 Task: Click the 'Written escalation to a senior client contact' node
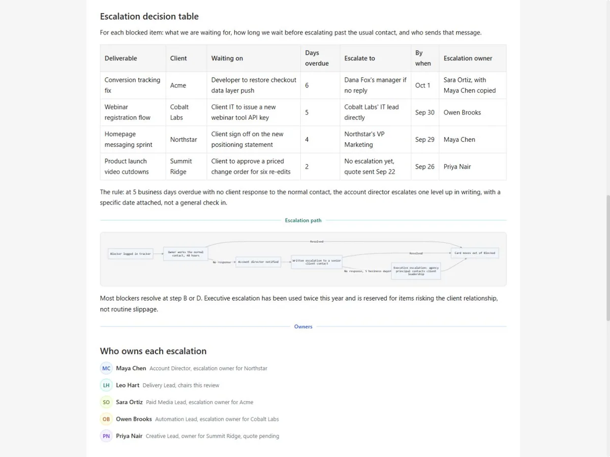[x=317, y=262]
